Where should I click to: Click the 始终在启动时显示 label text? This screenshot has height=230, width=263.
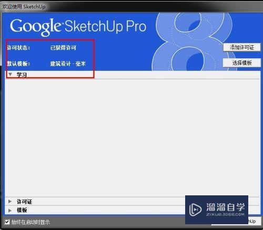click(x=31, y=222)
